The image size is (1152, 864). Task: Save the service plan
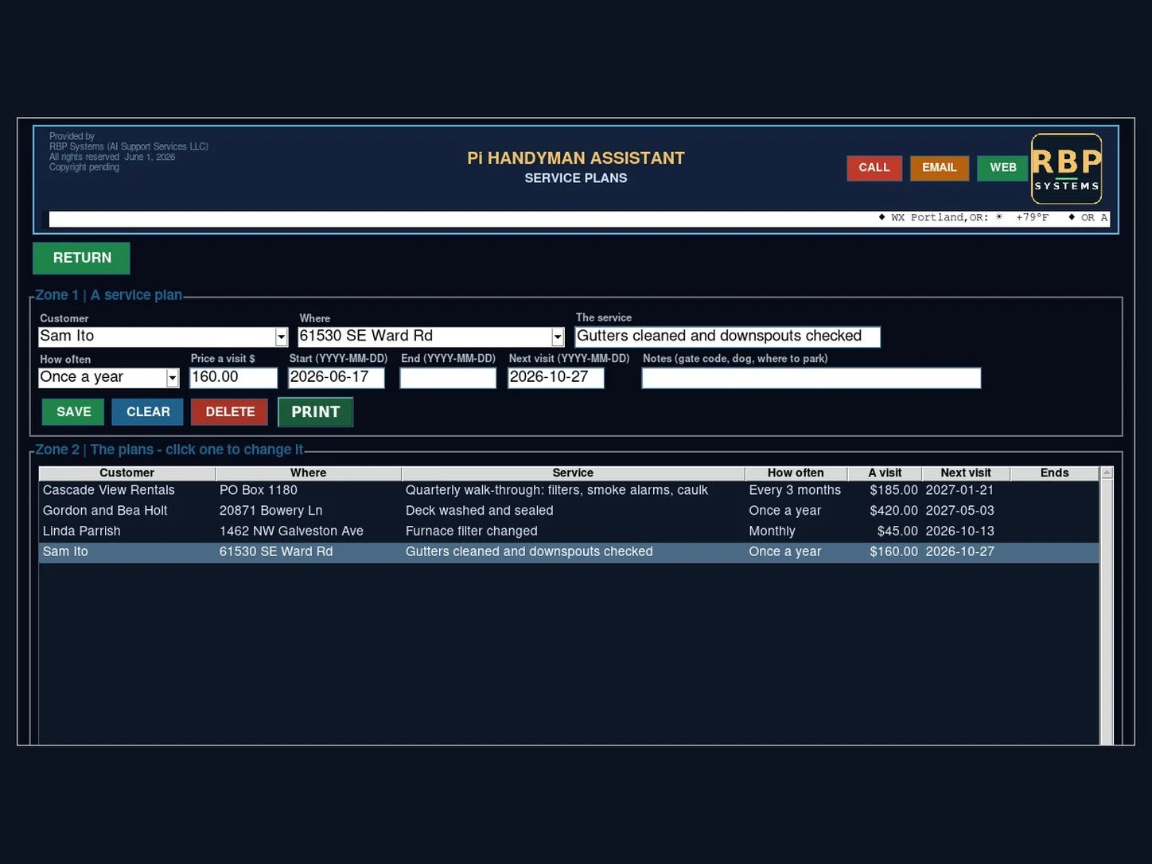click(73, 412)
